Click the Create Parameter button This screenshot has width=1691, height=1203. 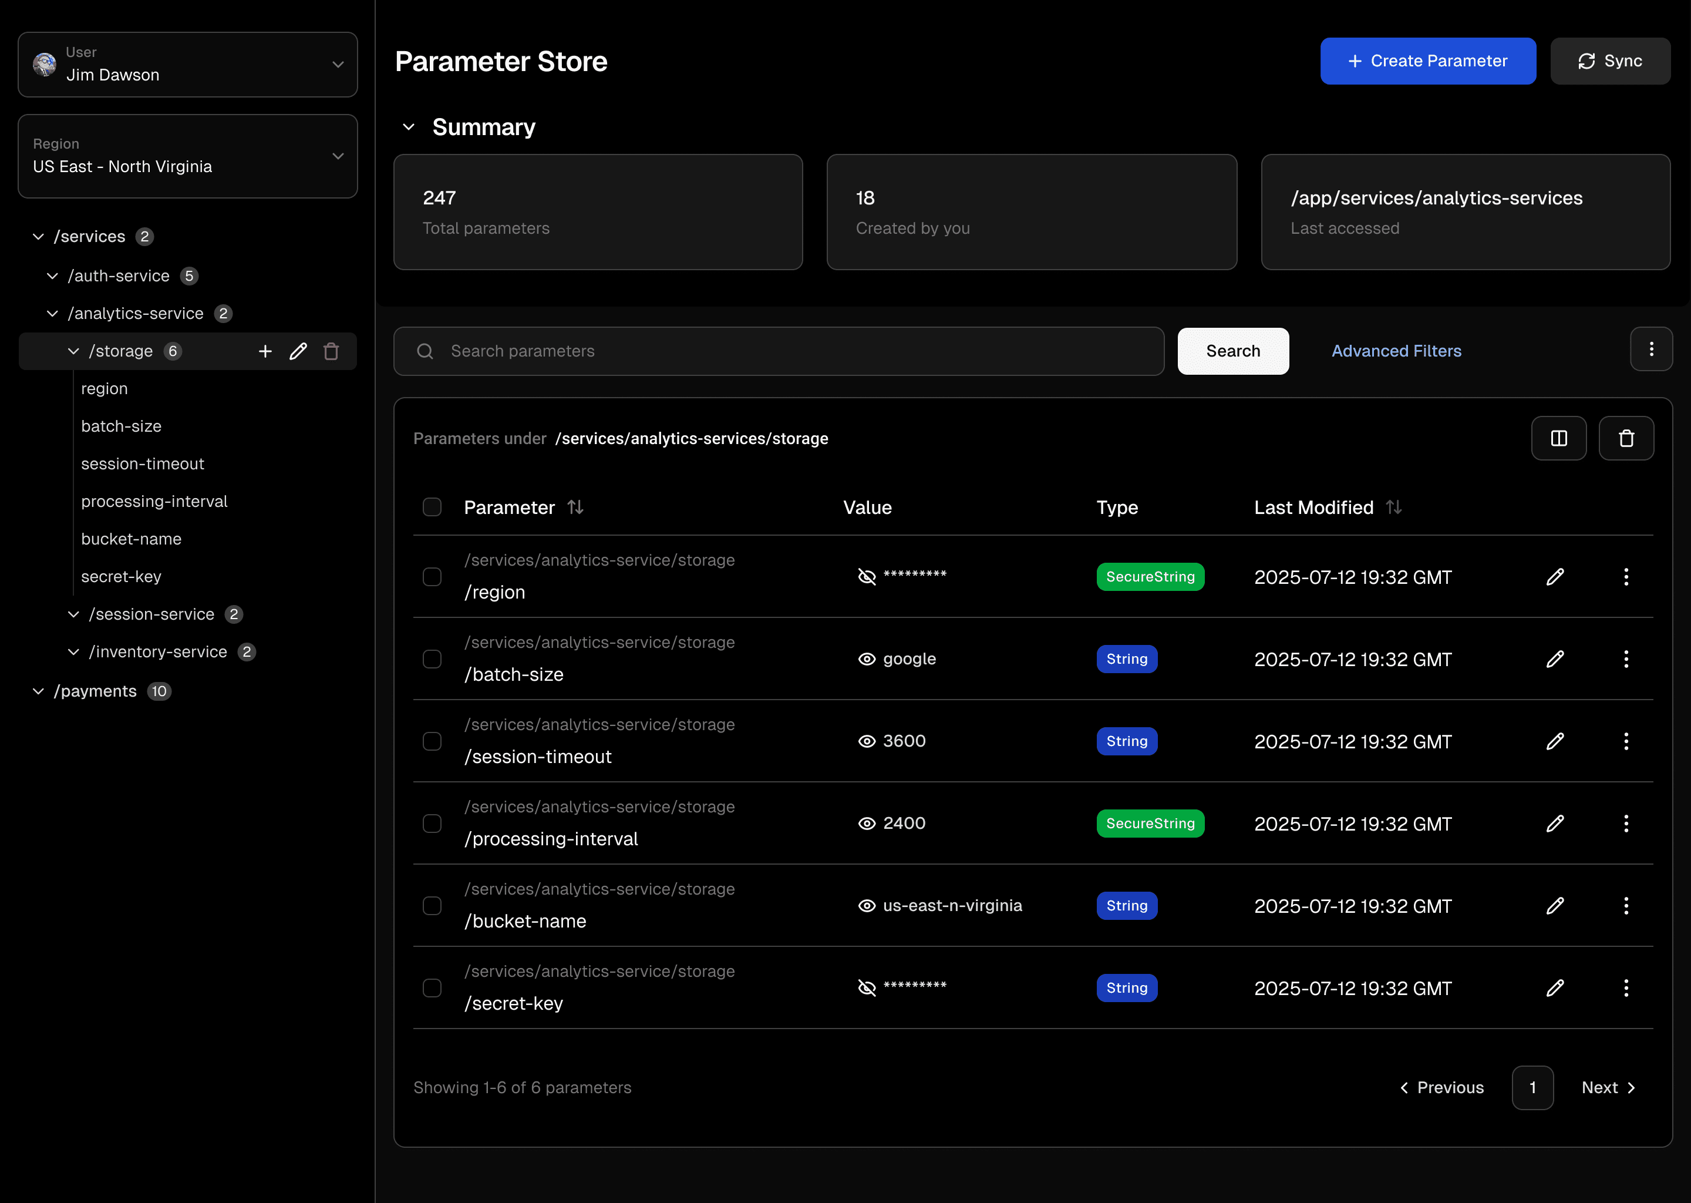click(x=1427, y=61)
